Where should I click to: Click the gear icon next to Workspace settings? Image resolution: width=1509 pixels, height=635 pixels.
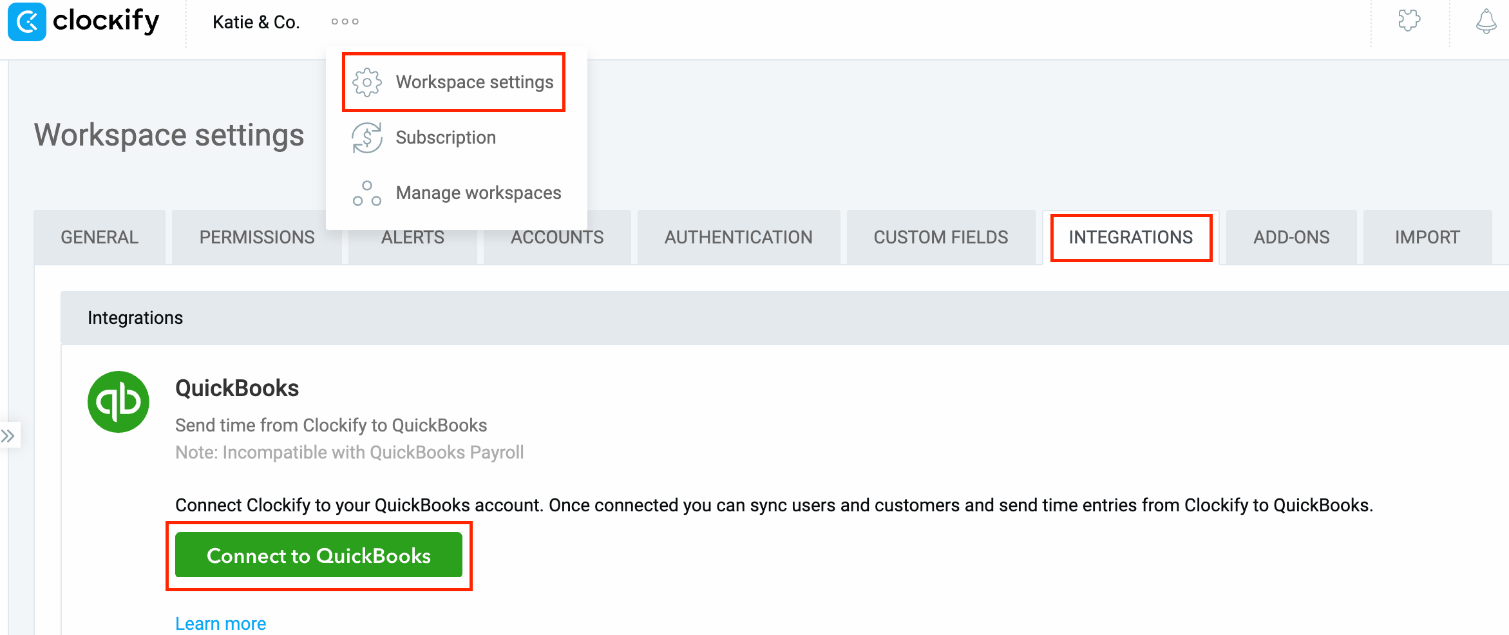tap(367, 82)
